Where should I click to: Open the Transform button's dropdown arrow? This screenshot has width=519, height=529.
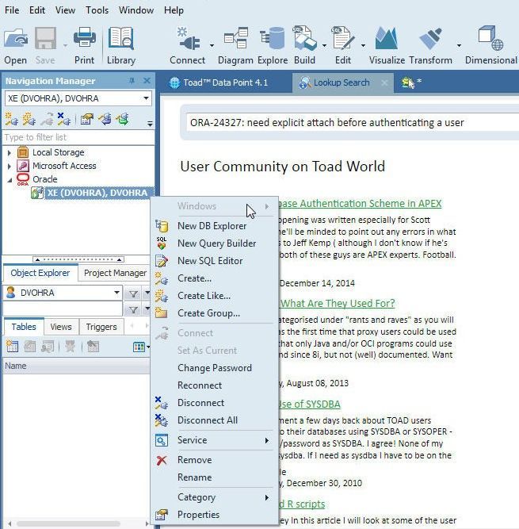[x=459, y=45]
